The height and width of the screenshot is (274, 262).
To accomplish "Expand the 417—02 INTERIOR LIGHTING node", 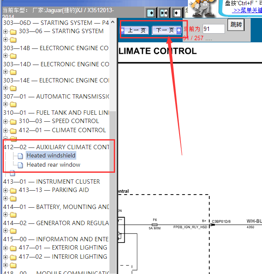I will tap(5, 257).
